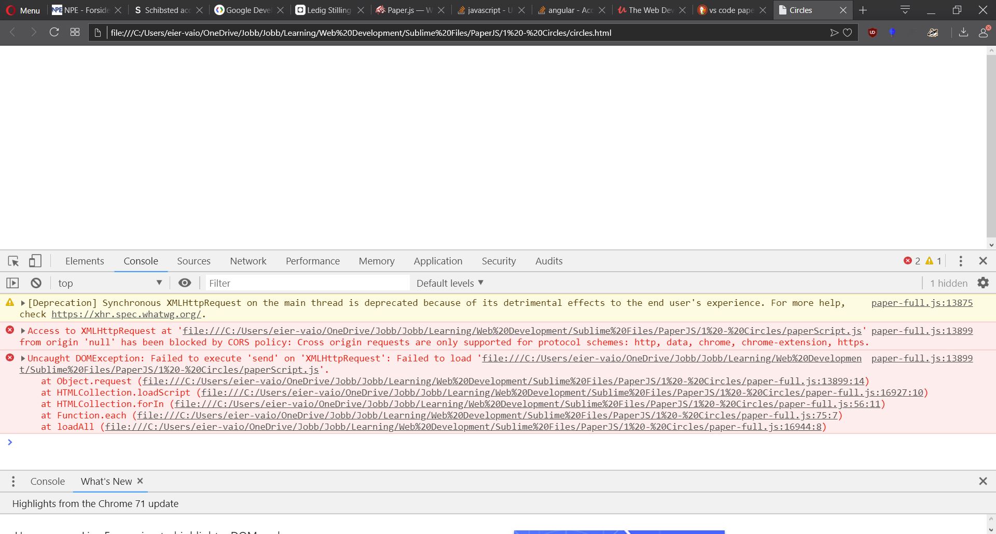The width and height of the screenshot is (996, 534).
Task: Switch to the Performance tab
Action: pyautogui.click(x=312, y=261)
